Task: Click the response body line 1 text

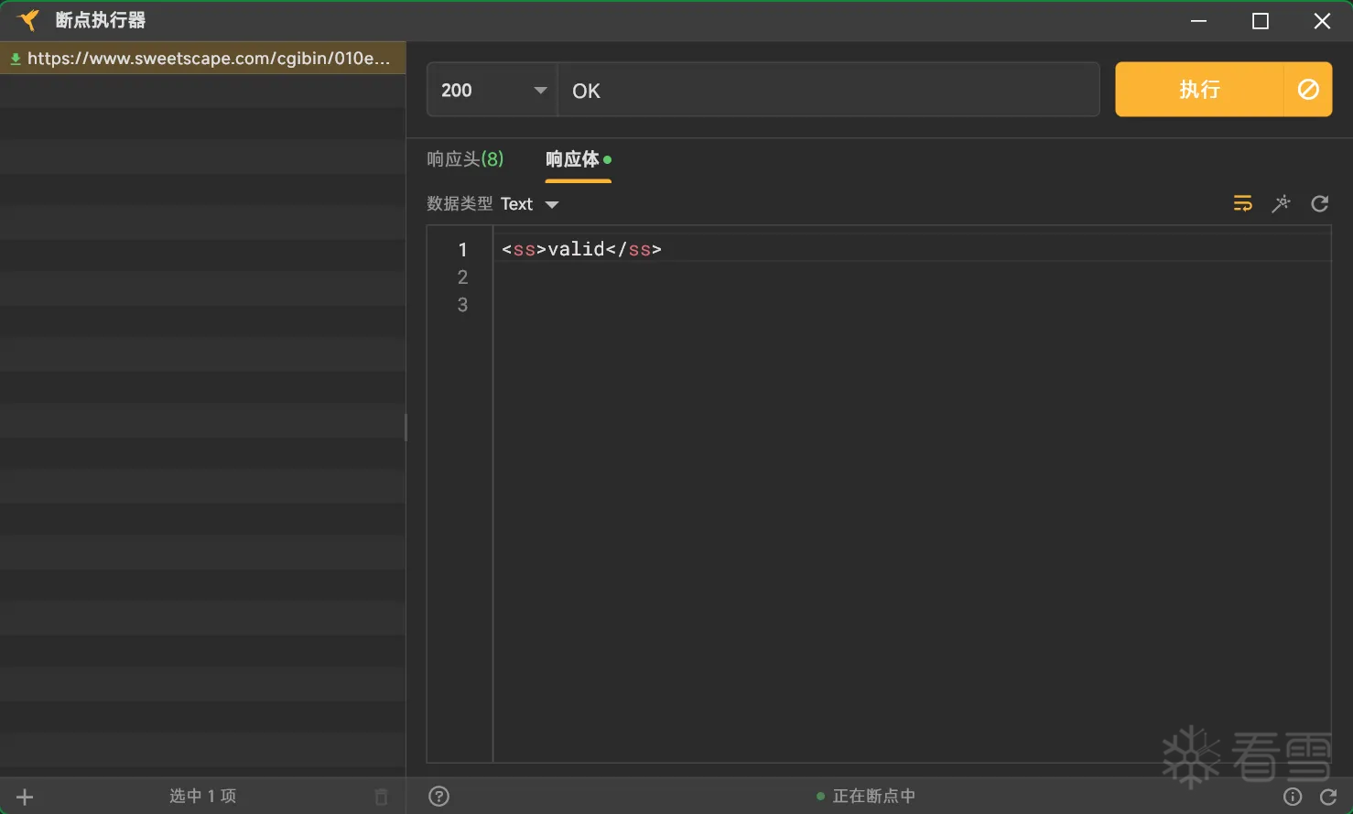Action: (581, 249)
